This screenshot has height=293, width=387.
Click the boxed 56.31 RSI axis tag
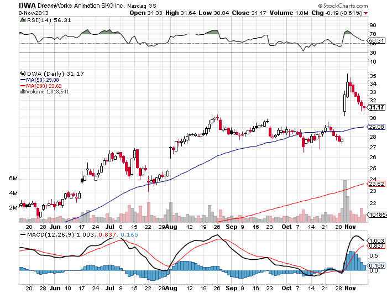pyautogui.click(x=376, y=40)
